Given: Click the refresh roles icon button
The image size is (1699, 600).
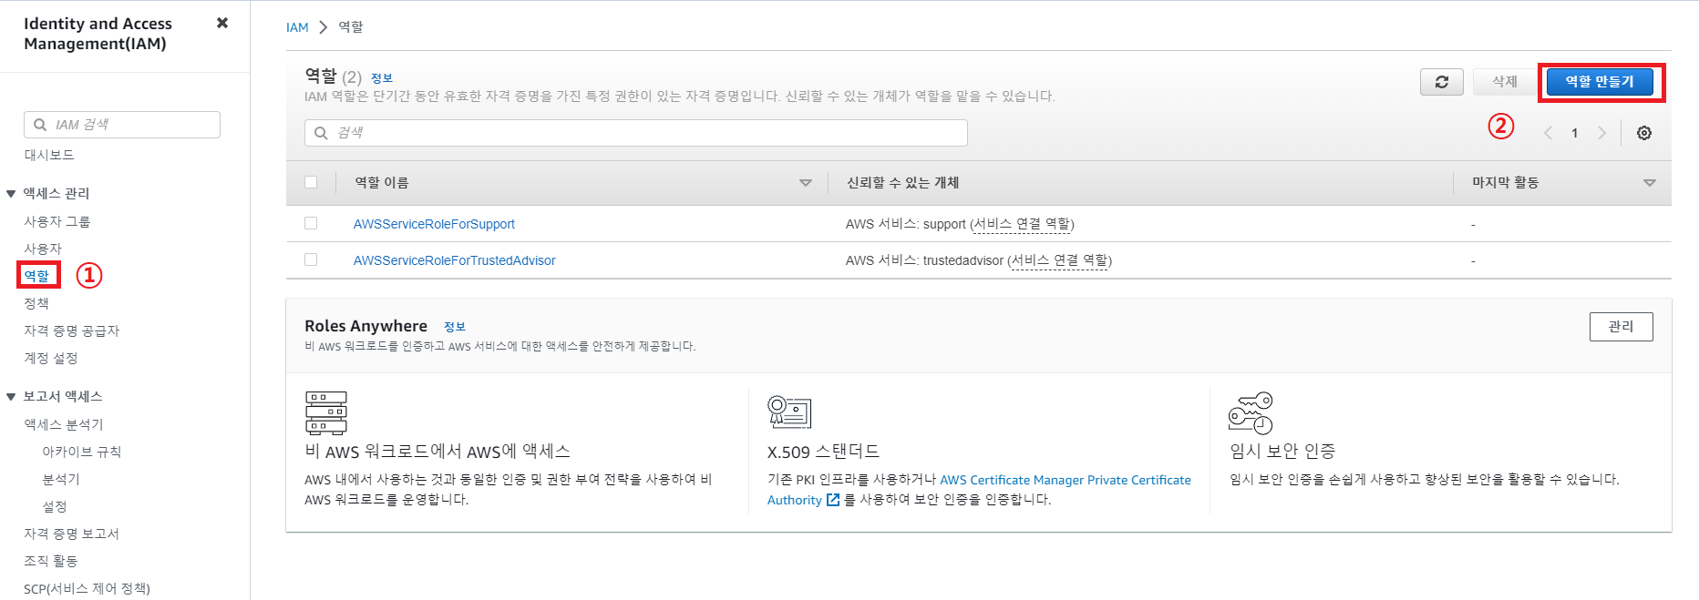Looking at the screenshot, I should click(1442, 82).
